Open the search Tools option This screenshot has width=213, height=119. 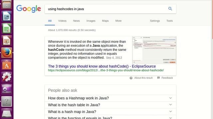(x=169, y=21)
